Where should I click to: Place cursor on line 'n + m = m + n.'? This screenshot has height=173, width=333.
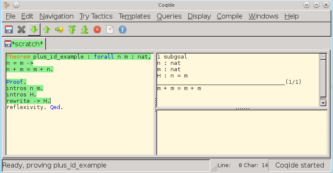pos(30,69)
